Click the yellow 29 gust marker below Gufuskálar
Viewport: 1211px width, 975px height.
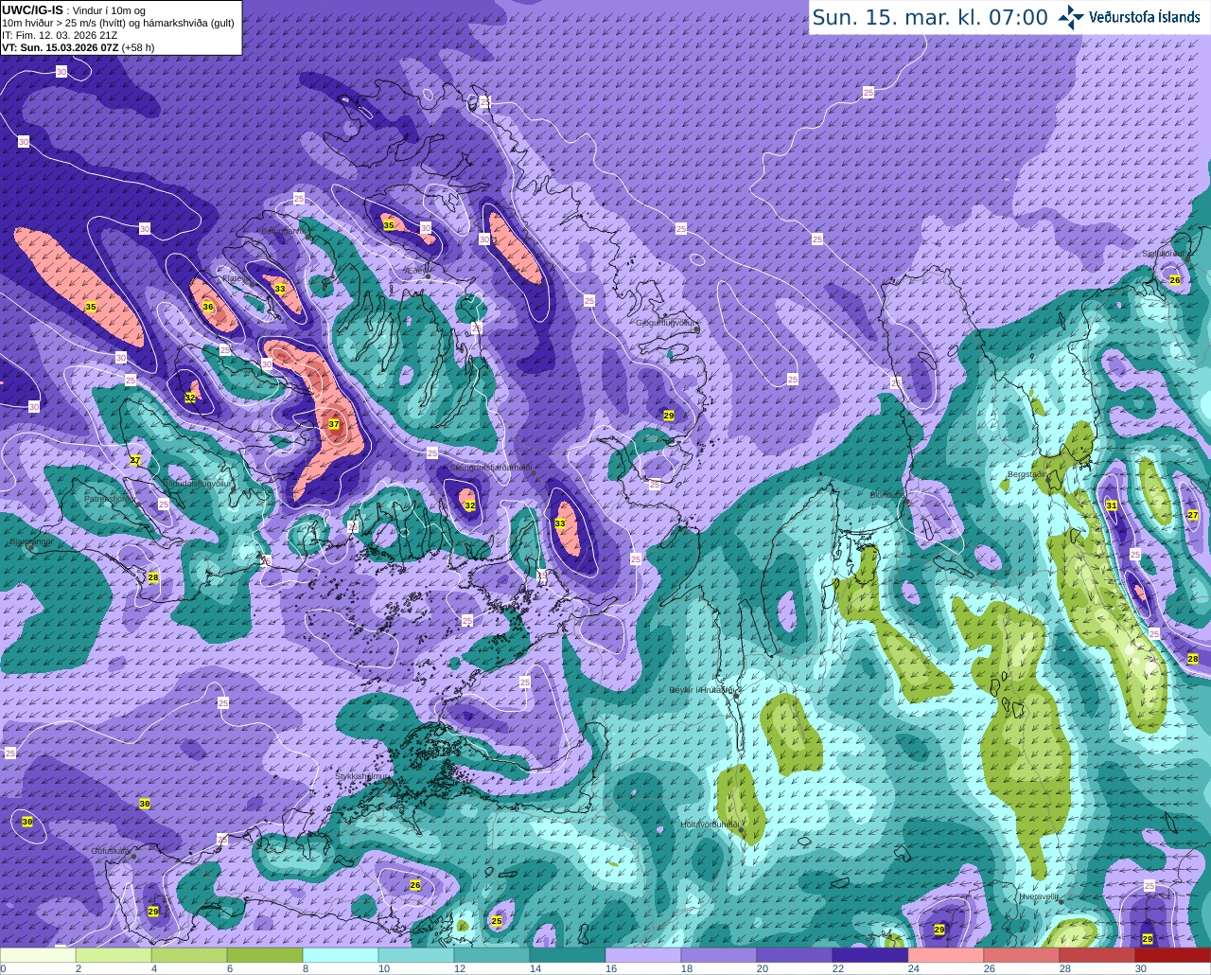tap(153, 911)
